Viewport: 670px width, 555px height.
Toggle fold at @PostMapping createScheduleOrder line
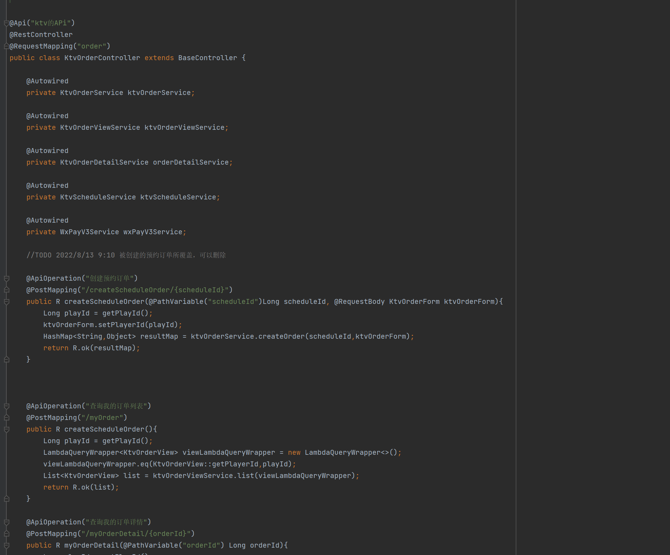click(6, 290)
